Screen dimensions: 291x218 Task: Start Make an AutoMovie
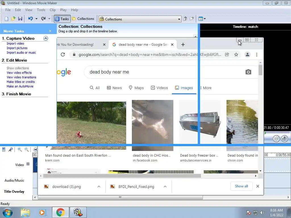pyautogui.click(x=20, y=86)
